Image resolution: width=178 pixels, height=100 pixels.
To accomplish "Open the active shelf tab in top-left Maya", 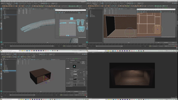I will click(9, 5).
